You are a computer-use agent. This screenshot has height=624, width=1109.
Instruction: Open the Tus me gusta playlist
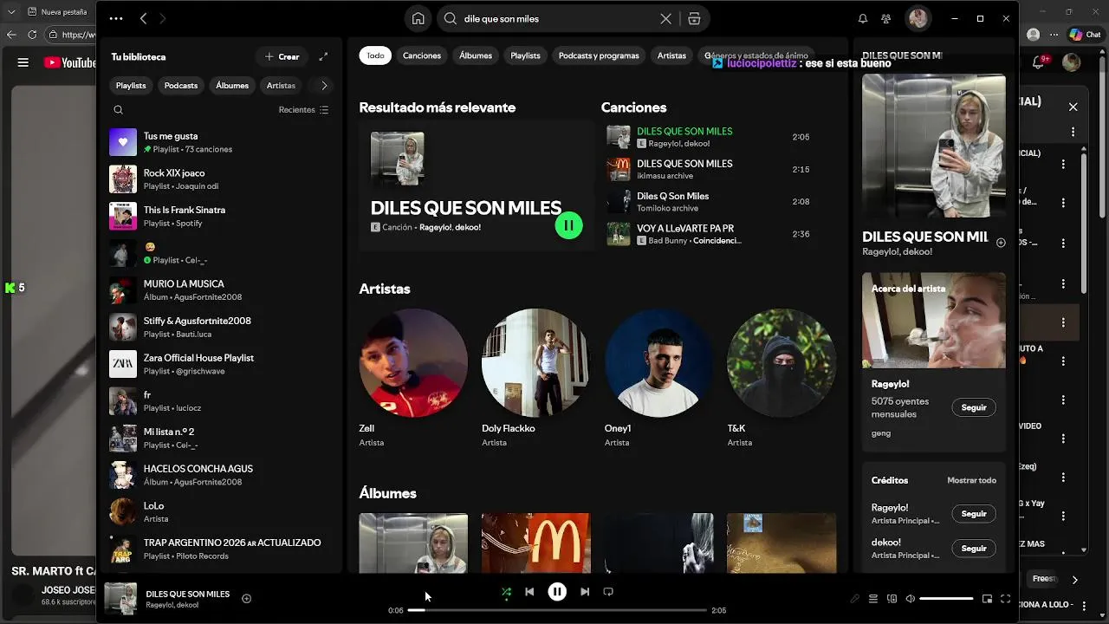pyautogui.click(x=221, y=142)
